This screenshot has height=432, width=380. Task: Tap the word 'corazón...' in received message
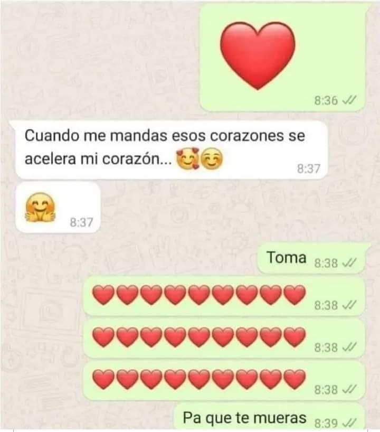coord(137,158)
